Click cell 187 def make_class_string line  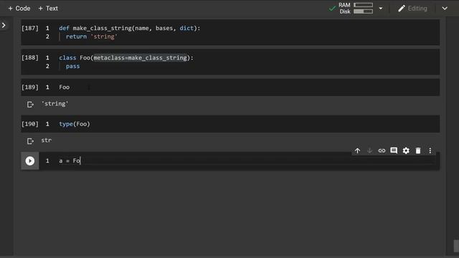tap(129, 28)
